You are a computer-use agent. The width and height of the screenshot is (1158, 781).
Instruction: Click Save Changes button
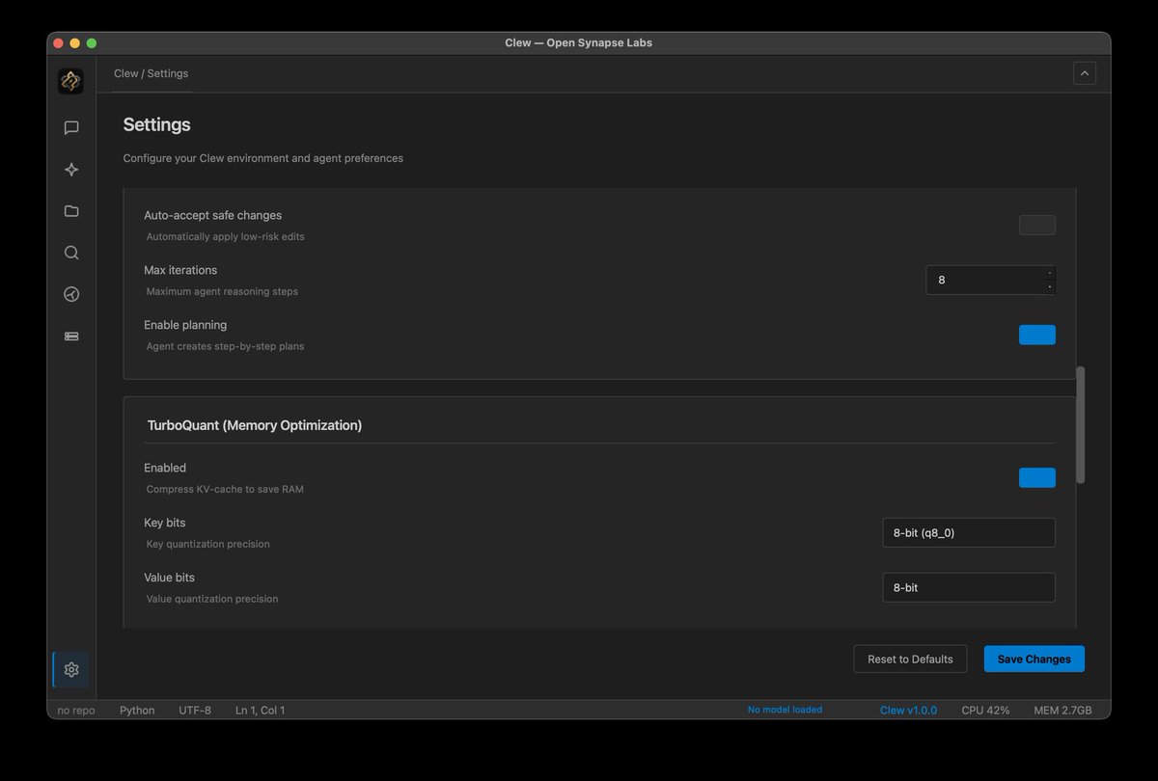click(1034, 660)
